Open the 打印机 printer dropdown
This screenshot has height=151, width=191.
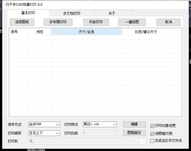coord(87,141)
